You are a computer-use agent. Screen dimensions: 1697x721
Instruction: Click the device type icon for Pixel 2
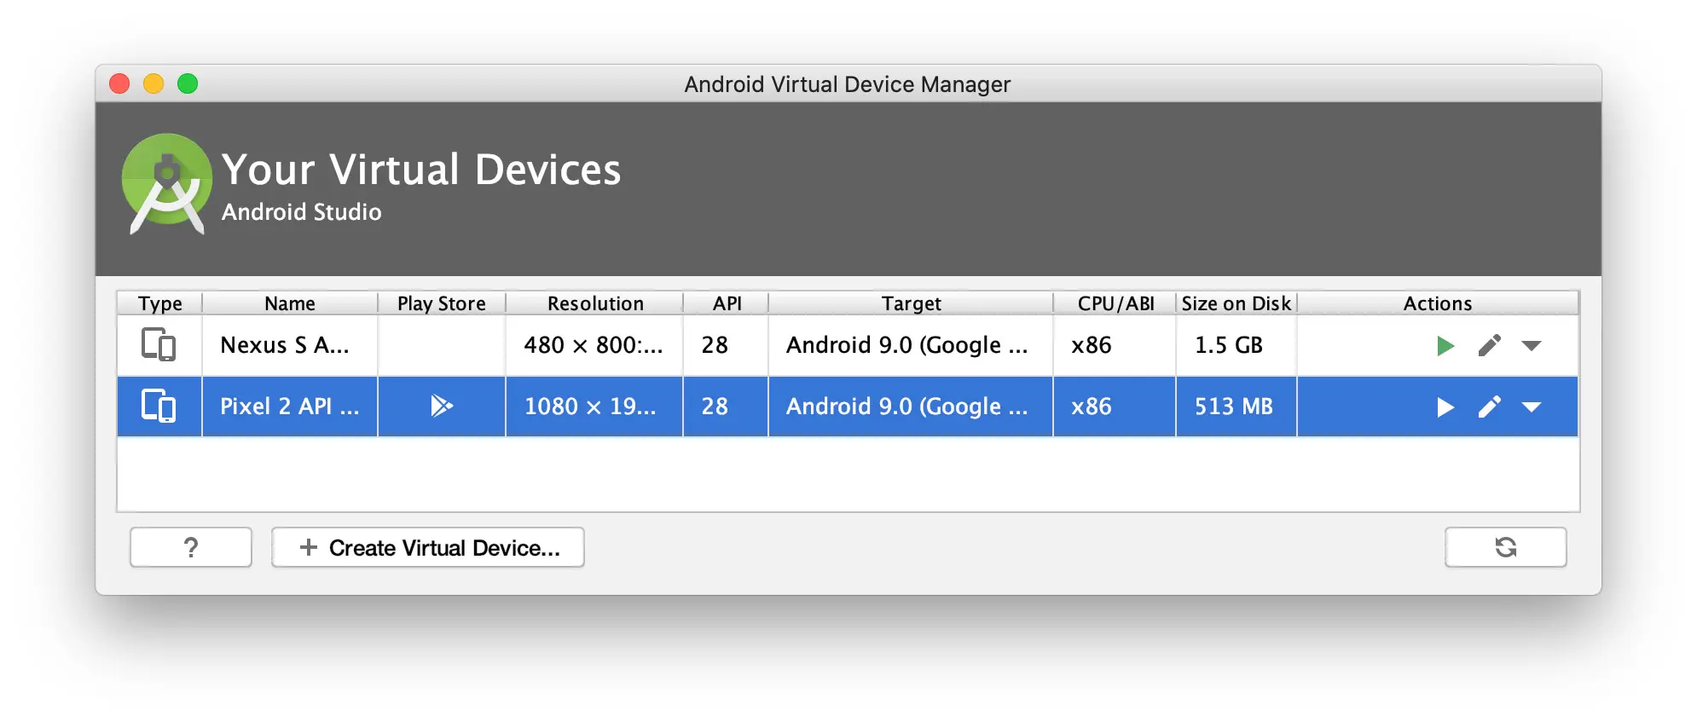point(159,407)
